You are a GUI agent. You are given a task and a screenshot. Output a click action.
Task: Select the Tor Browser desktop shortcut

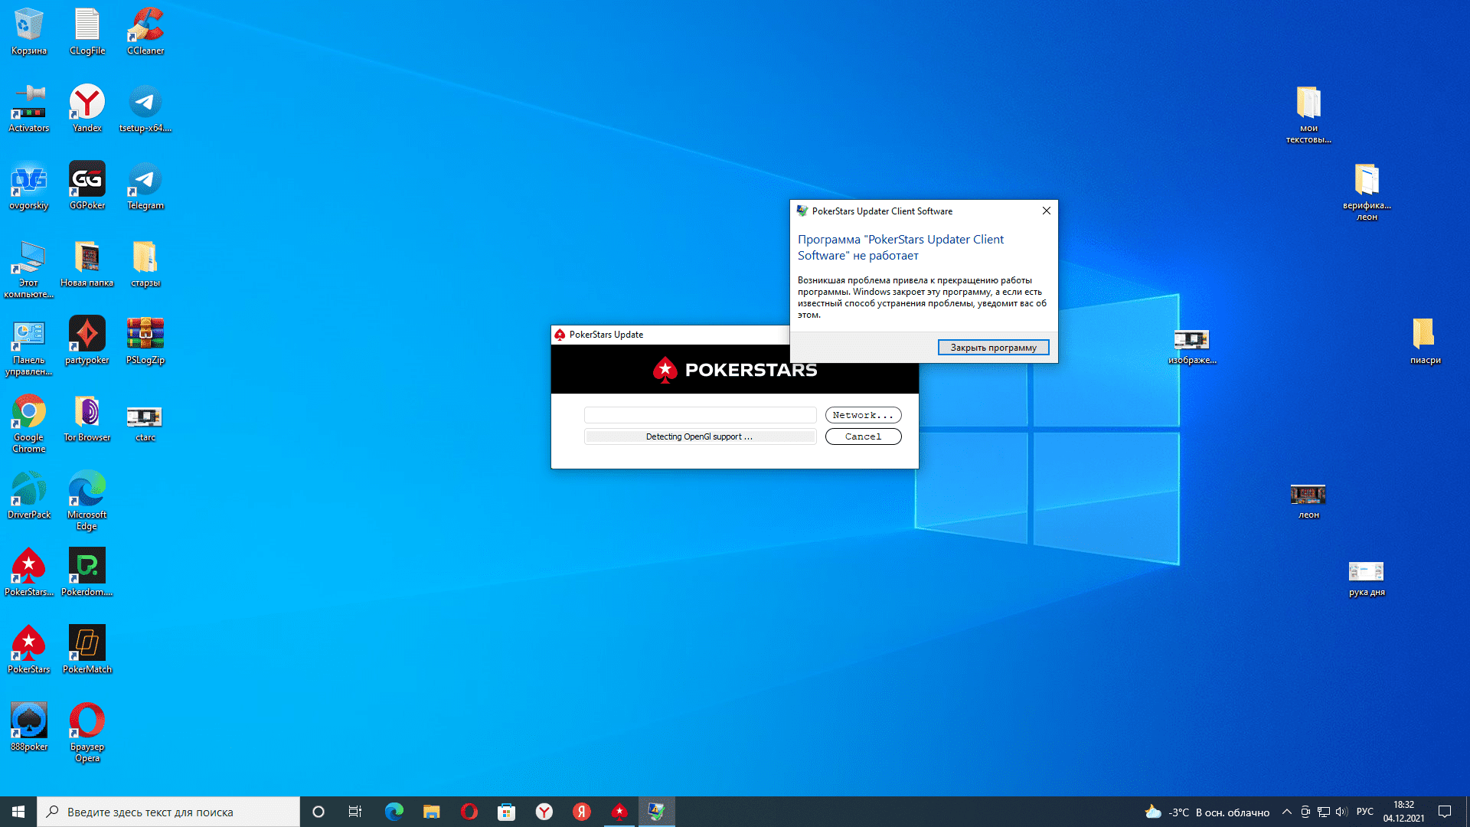[x=87, y=419]
